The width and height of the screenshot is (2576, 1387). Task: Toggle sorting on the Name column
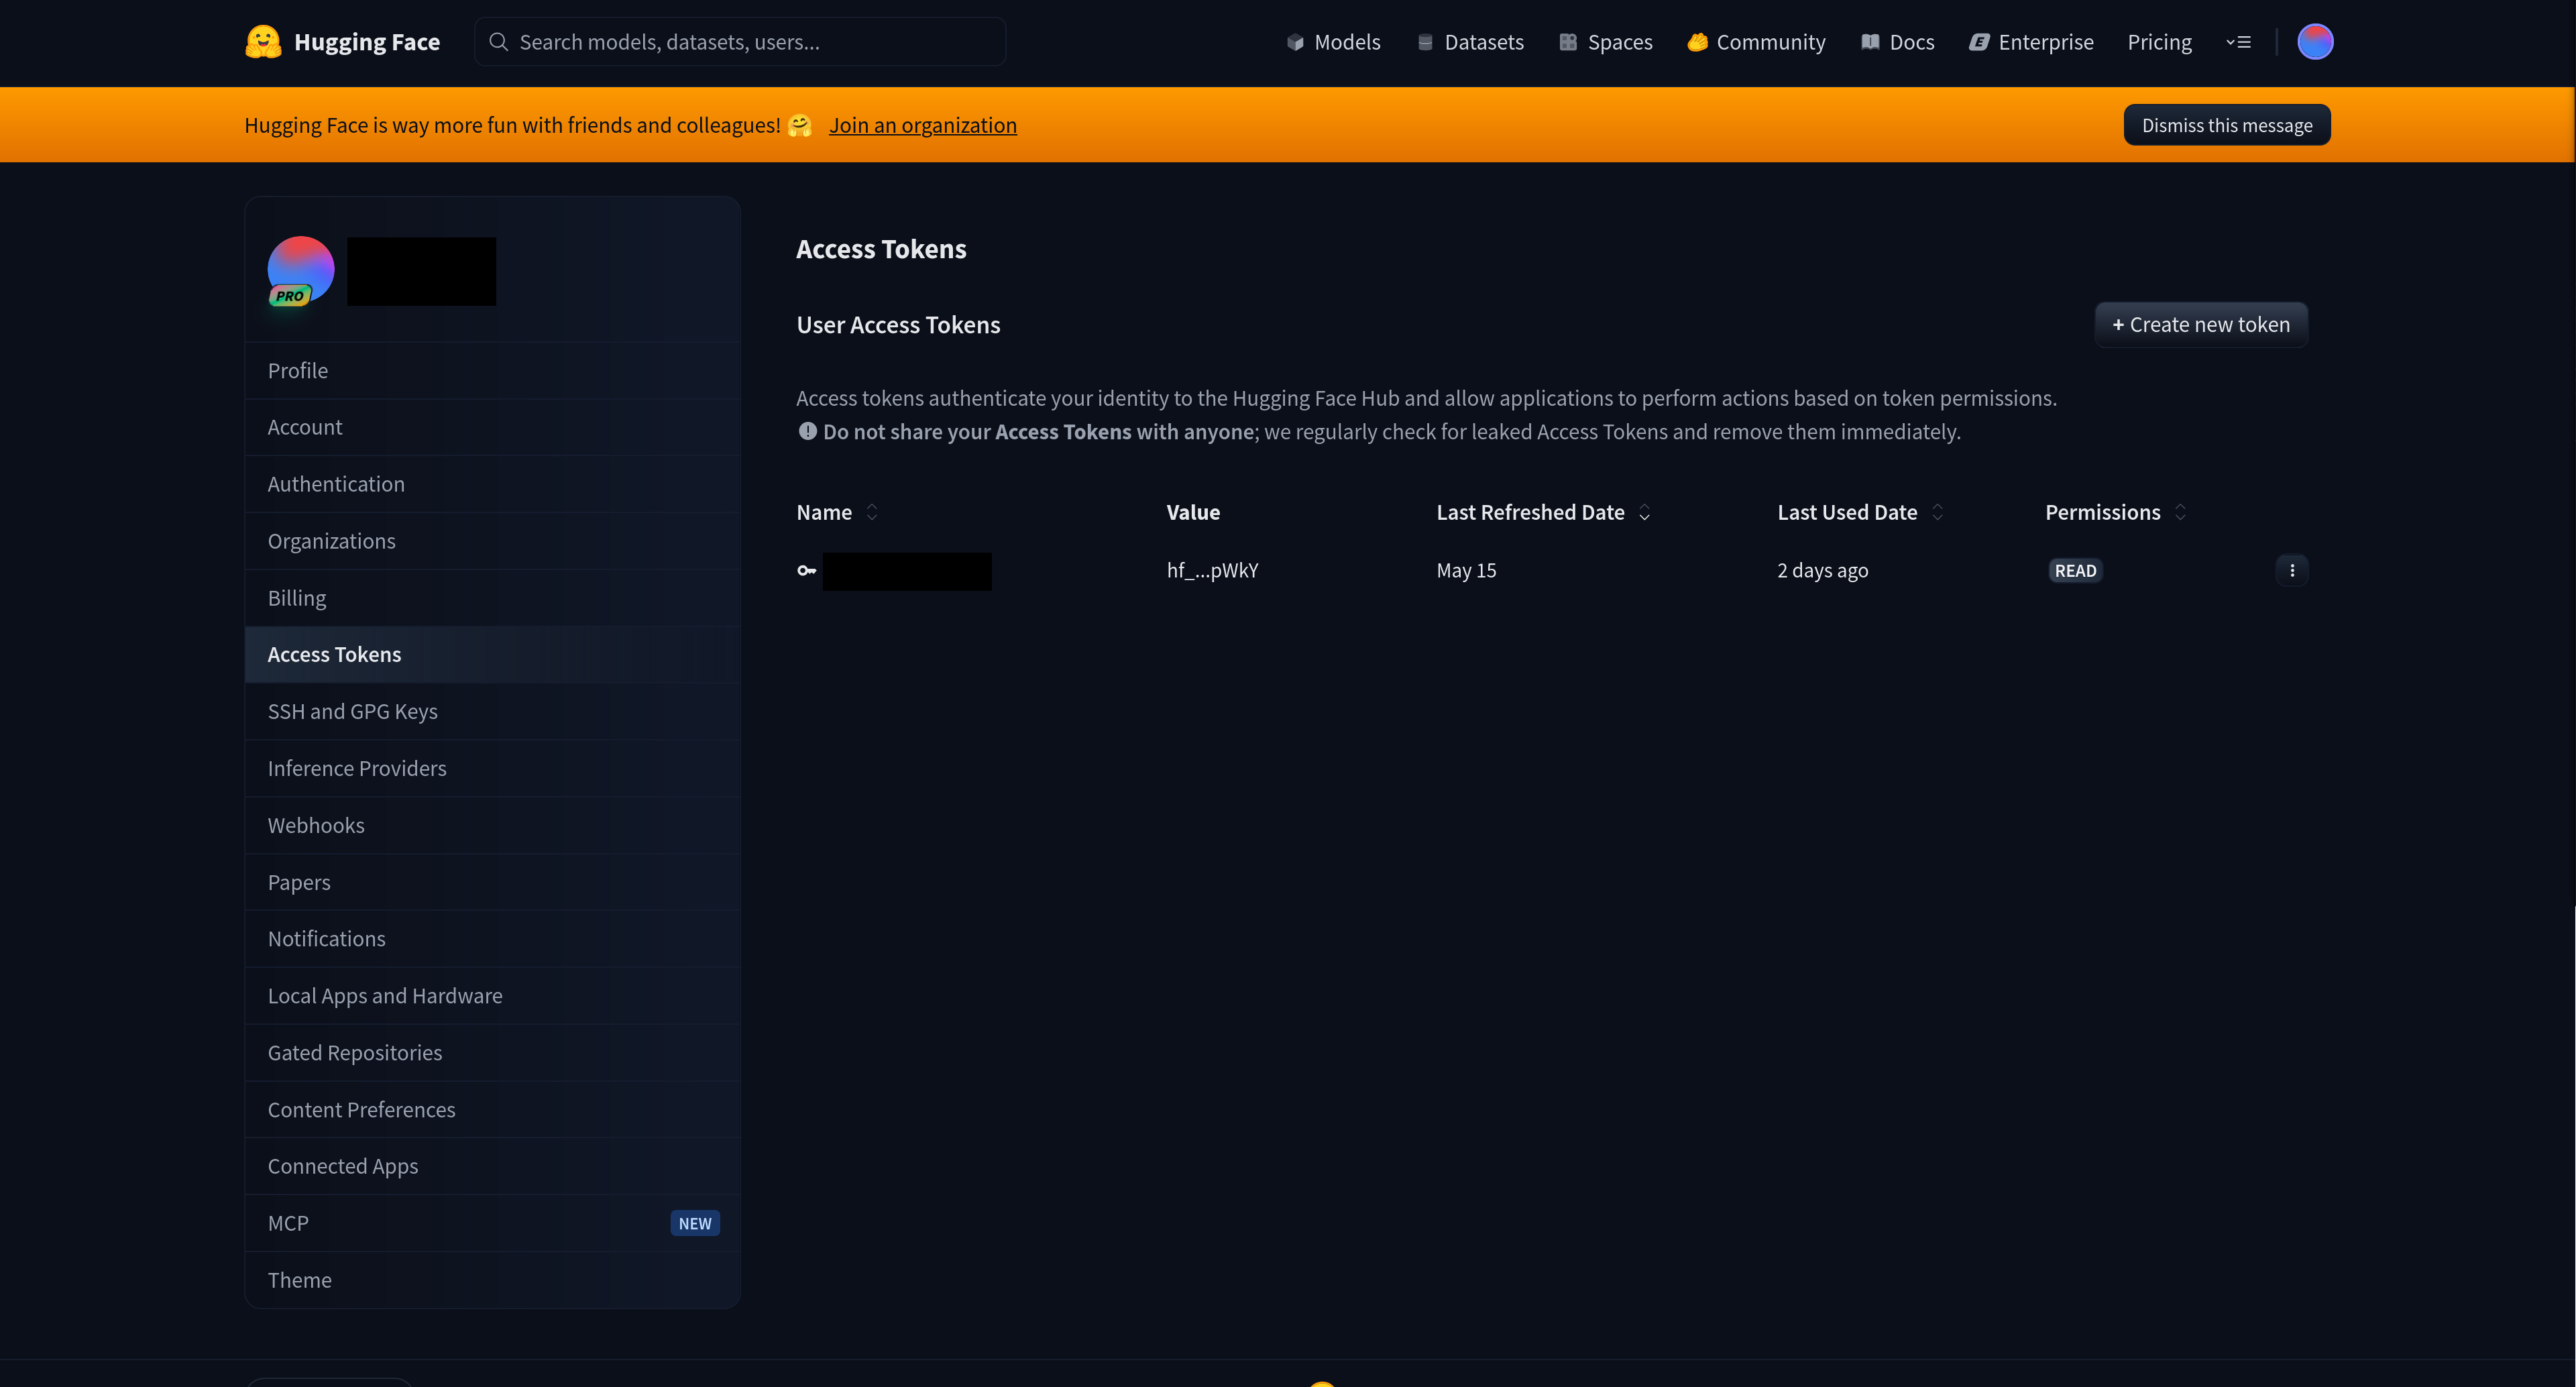pyautogui.click(x=870, y=512)
